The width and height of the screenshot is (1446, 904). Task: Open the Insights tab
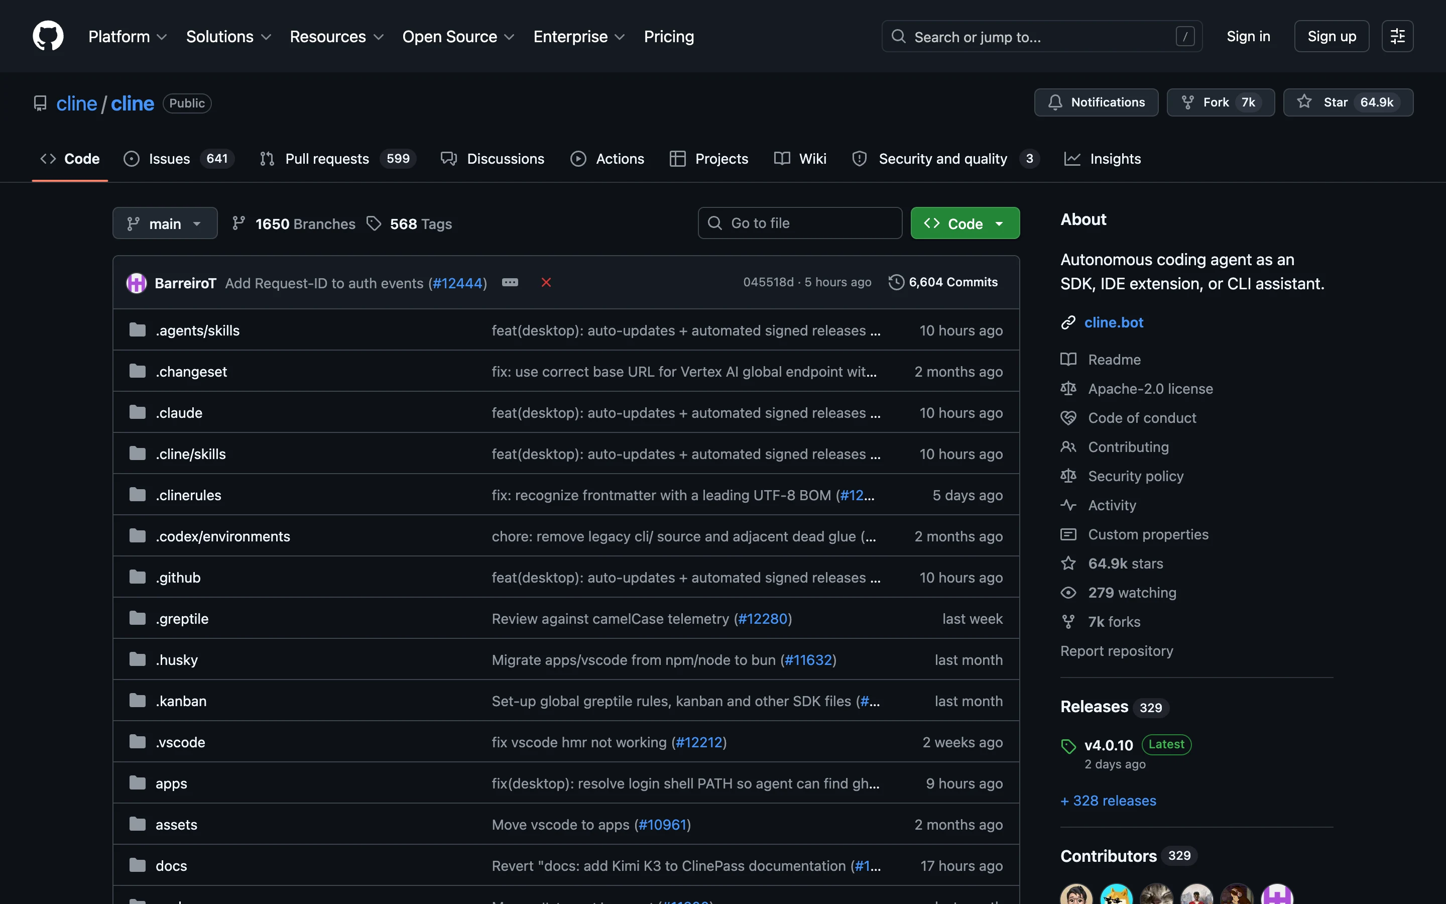point(1103,158)
